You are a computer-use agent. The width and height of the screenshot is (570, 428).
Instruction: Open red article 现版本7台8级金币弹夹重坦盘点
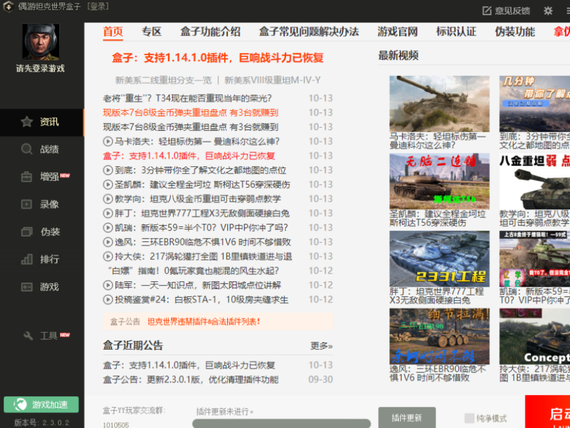click(x=191, y=113)
